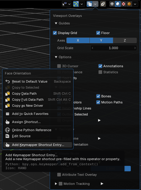Screen dimensions: 141x190
Task: Switch to Solid viewport shading
Action: click(118, 4)
